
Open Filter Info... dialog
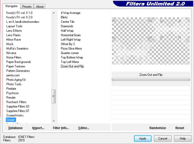(61, 128)
